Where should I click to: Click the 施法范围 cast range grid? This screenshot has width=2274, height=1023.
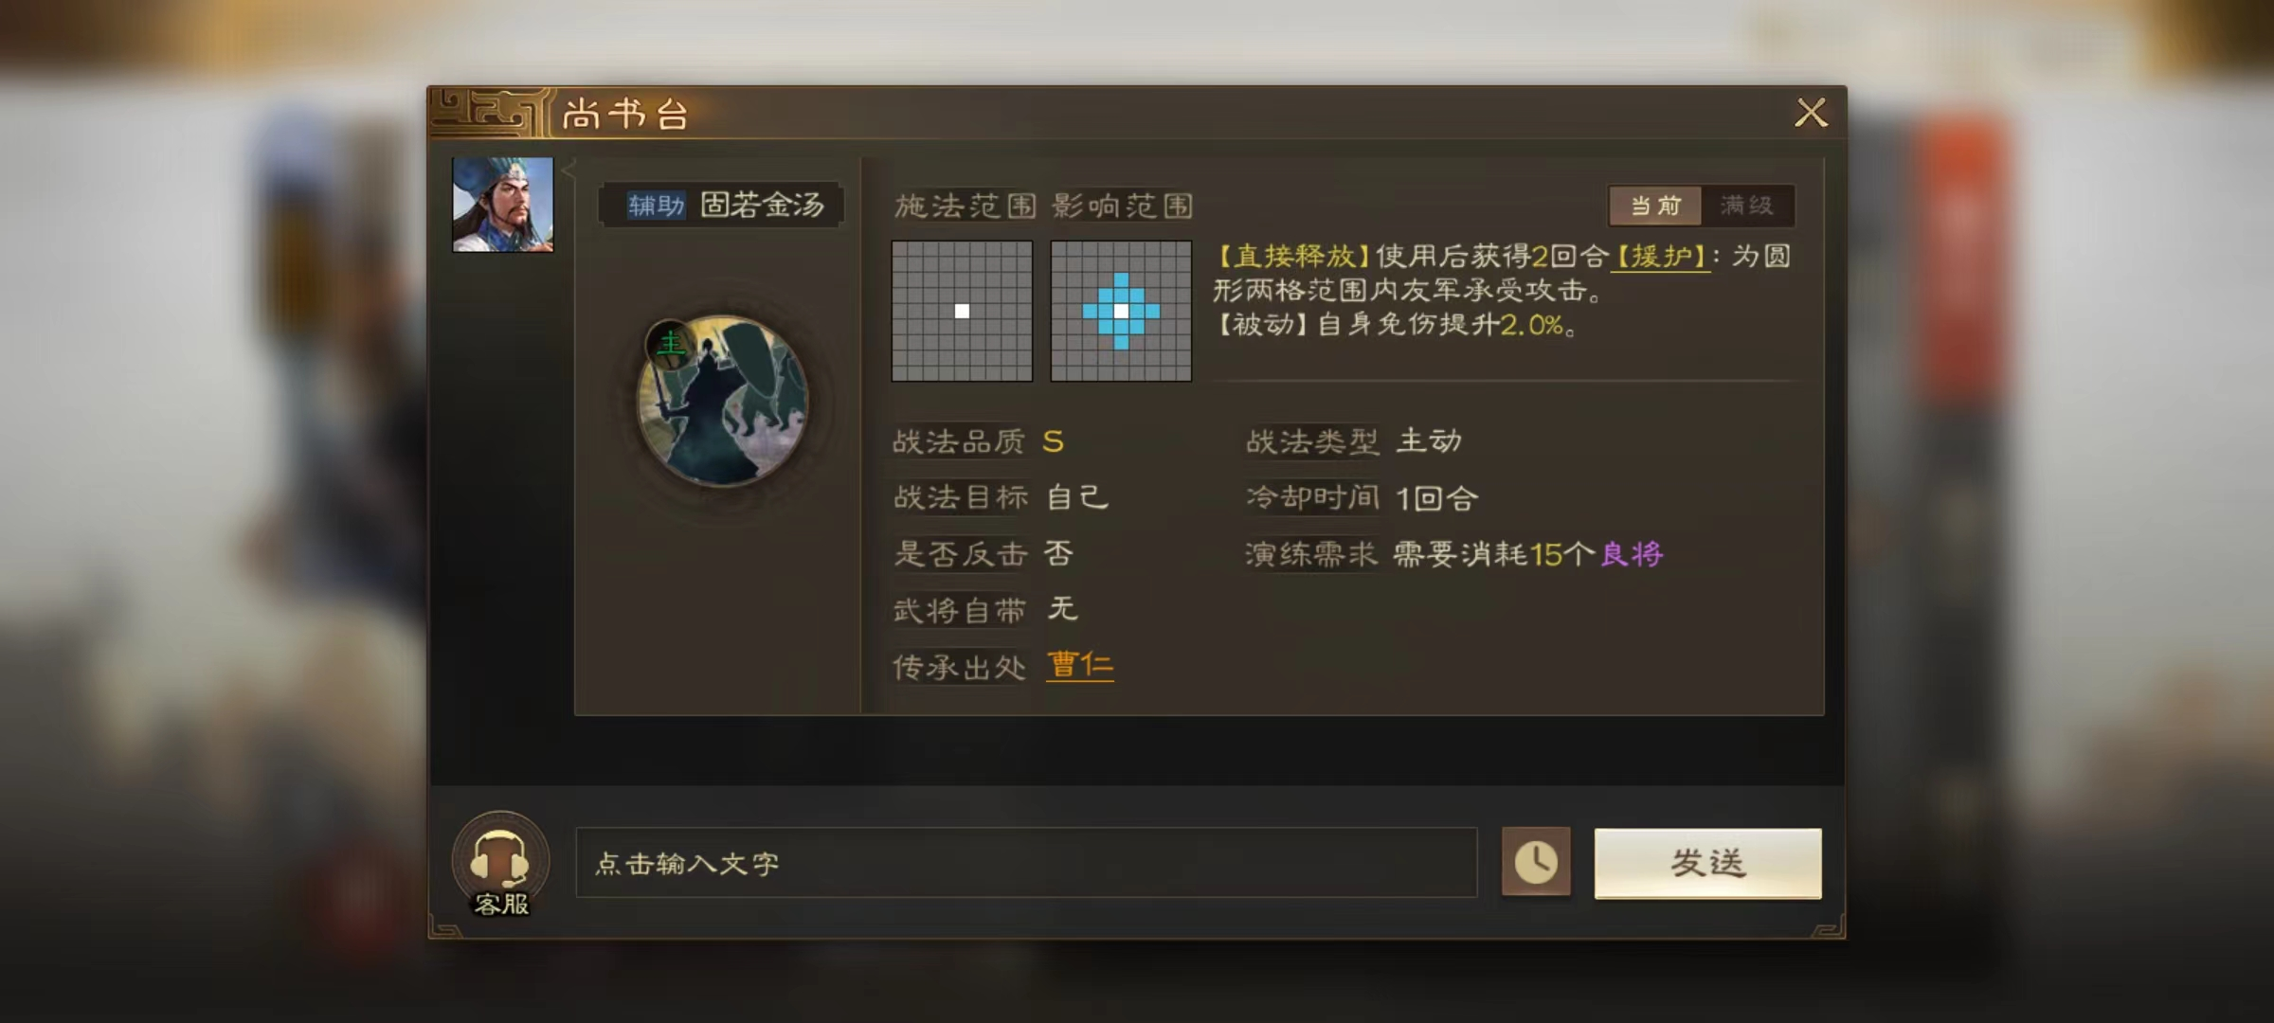click(x=962, y=311)
